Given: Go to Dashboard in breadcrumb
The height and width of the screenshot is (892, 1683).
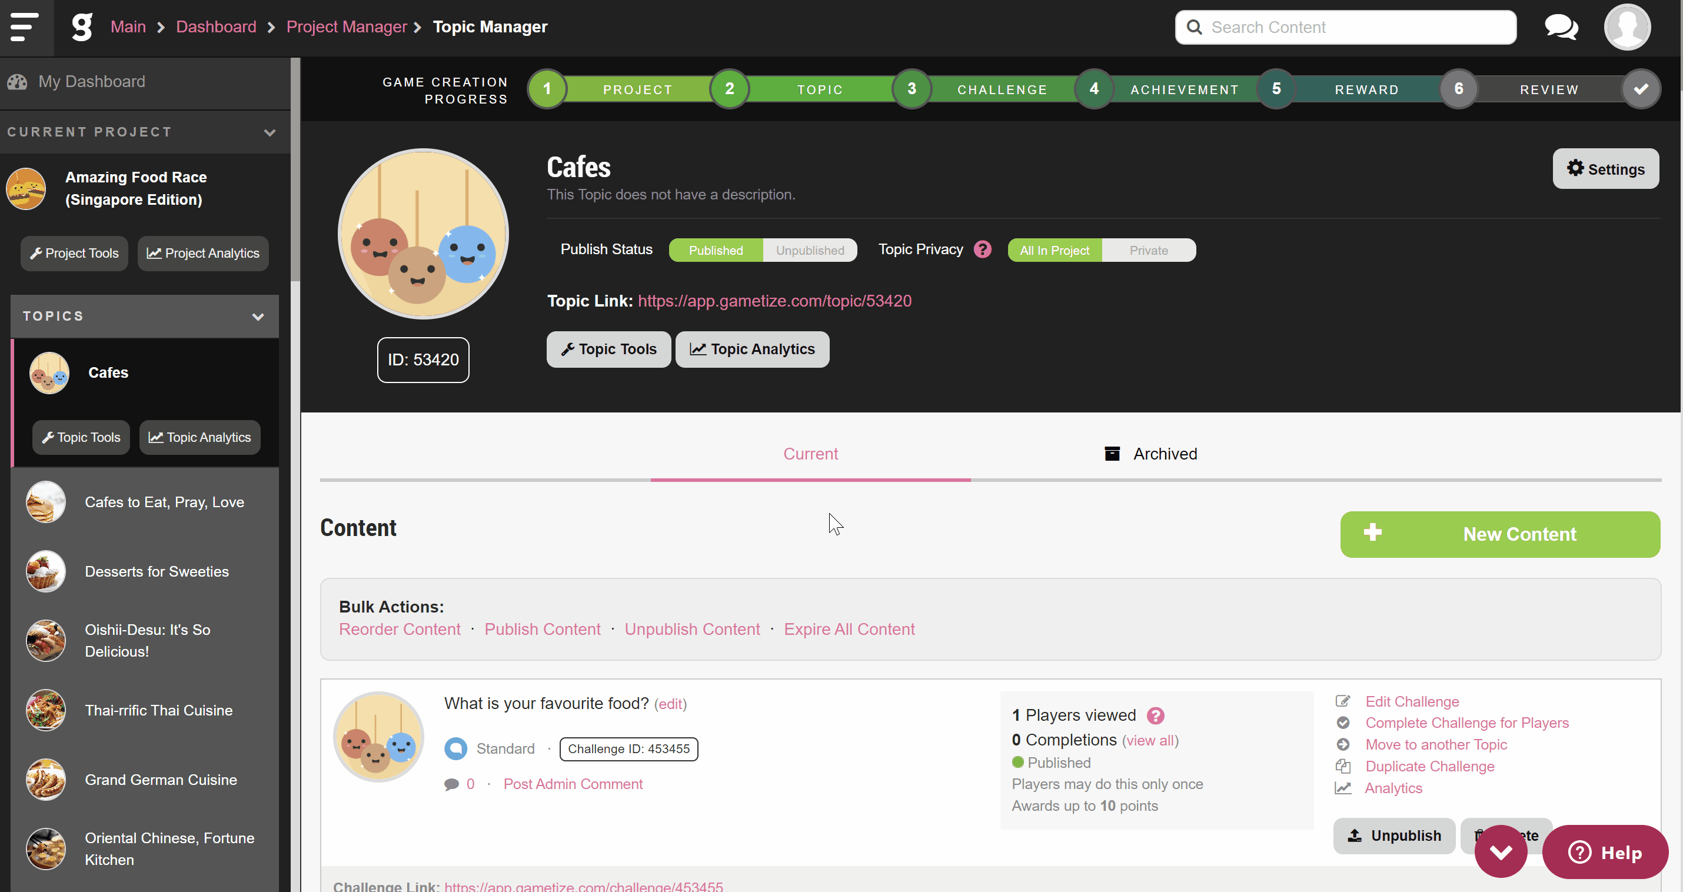Looking at the screenshot, I should point(216,27).
